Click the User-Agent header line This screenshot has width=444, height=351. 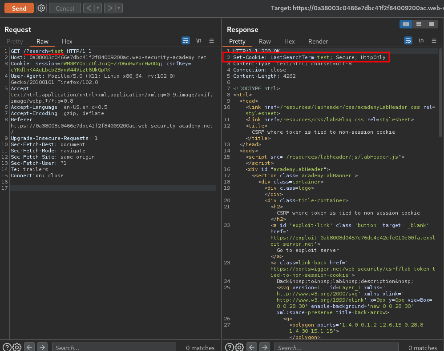click(93, 79)
